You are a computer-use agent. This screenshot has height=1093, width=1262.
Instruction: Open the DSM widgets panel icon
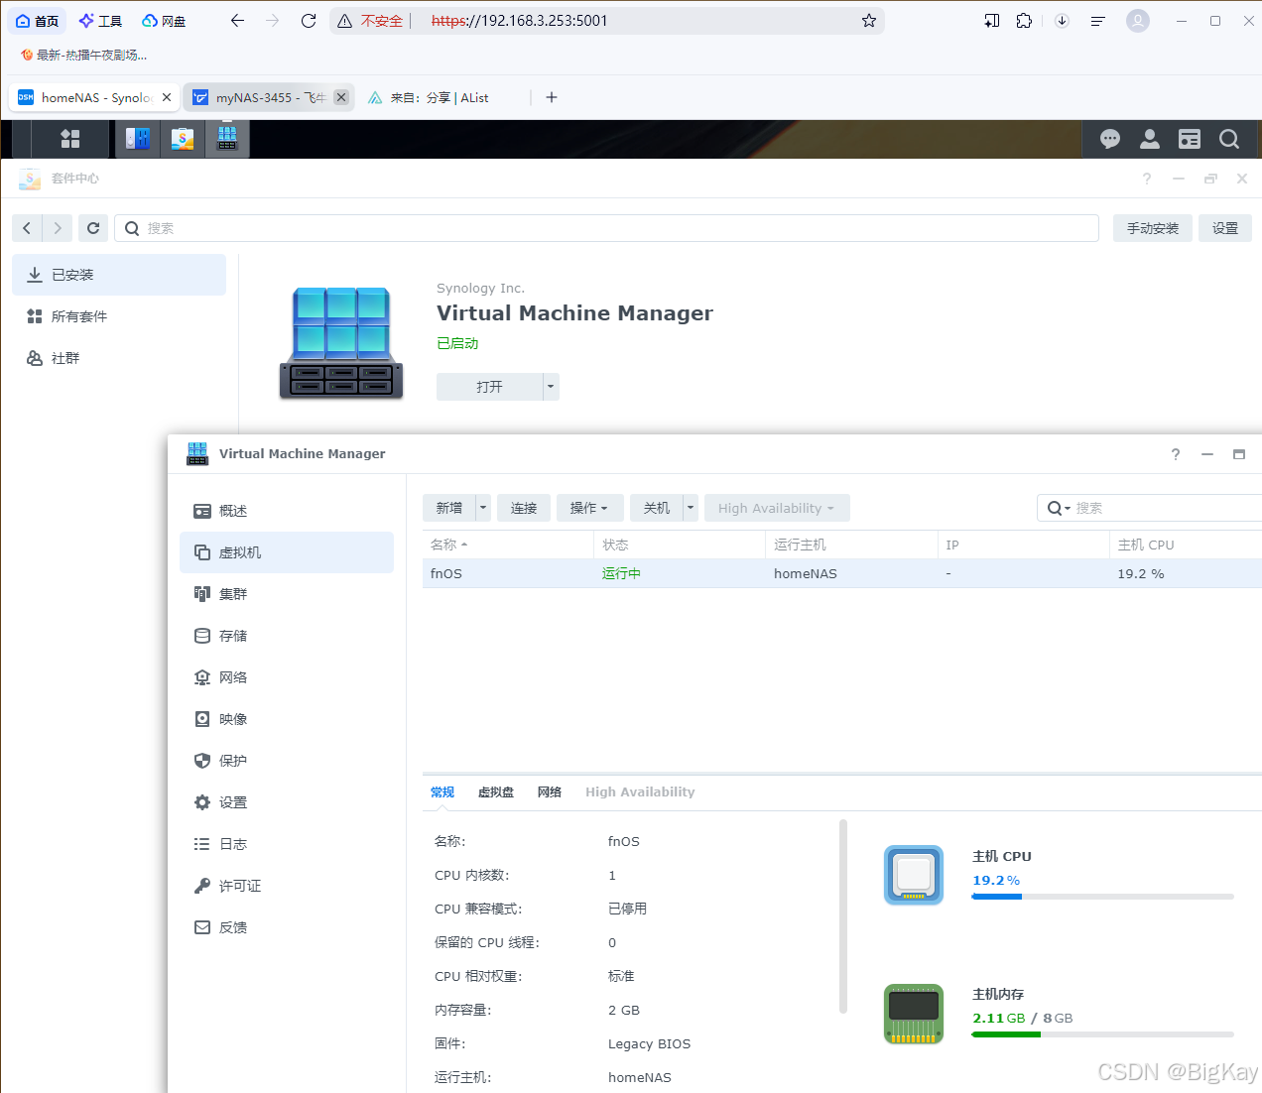tap(1190, 140)
